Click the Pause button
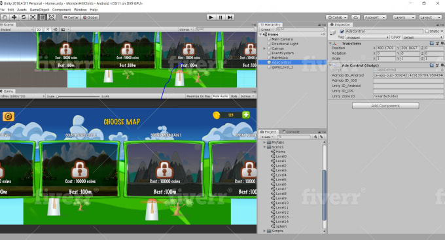The width and height of the screenshot is (445, 240). [x=221, y=17]
